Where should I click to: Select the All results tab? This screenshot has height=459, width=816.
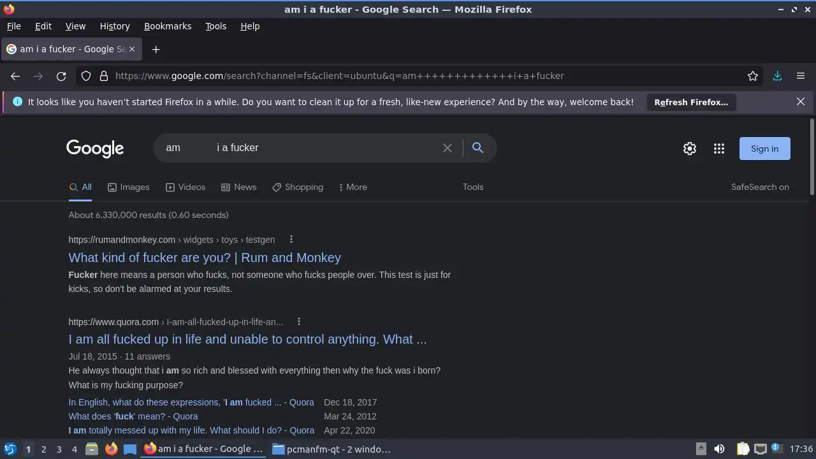click(80, 187)
